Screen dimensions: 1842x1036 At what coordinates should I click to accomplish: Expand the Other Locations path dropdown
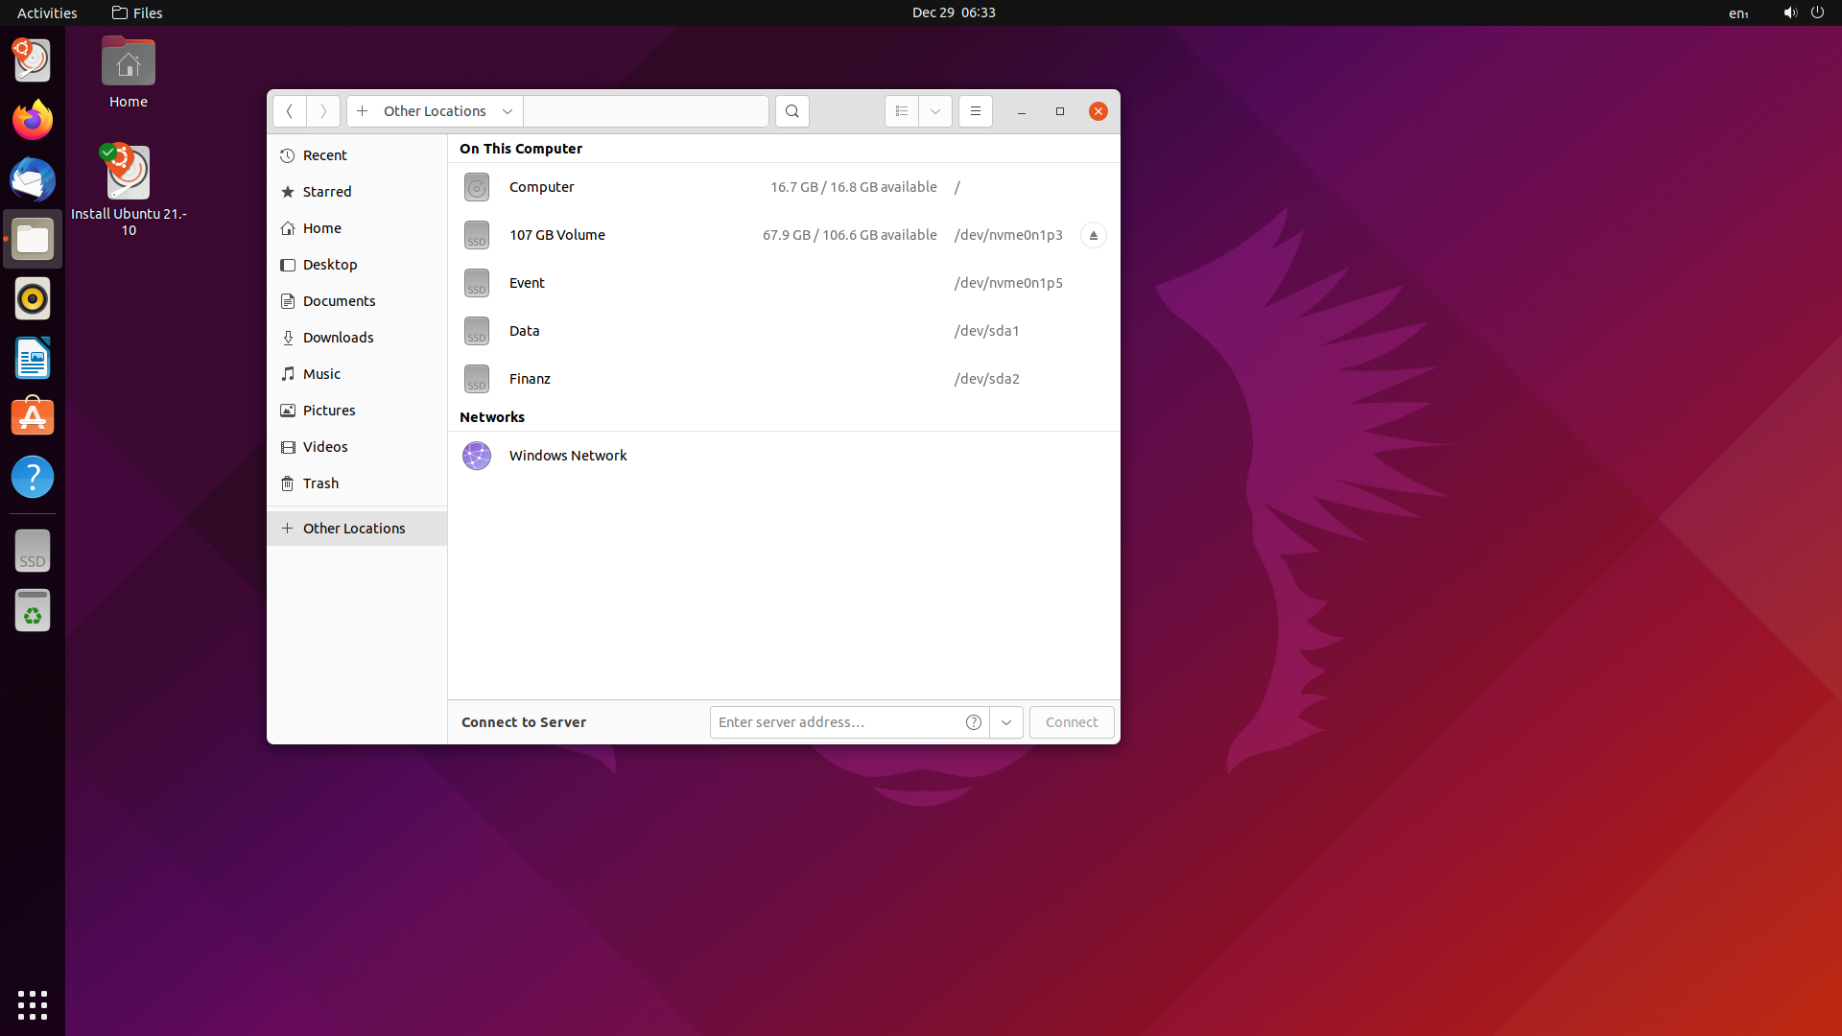click(508, 111)
